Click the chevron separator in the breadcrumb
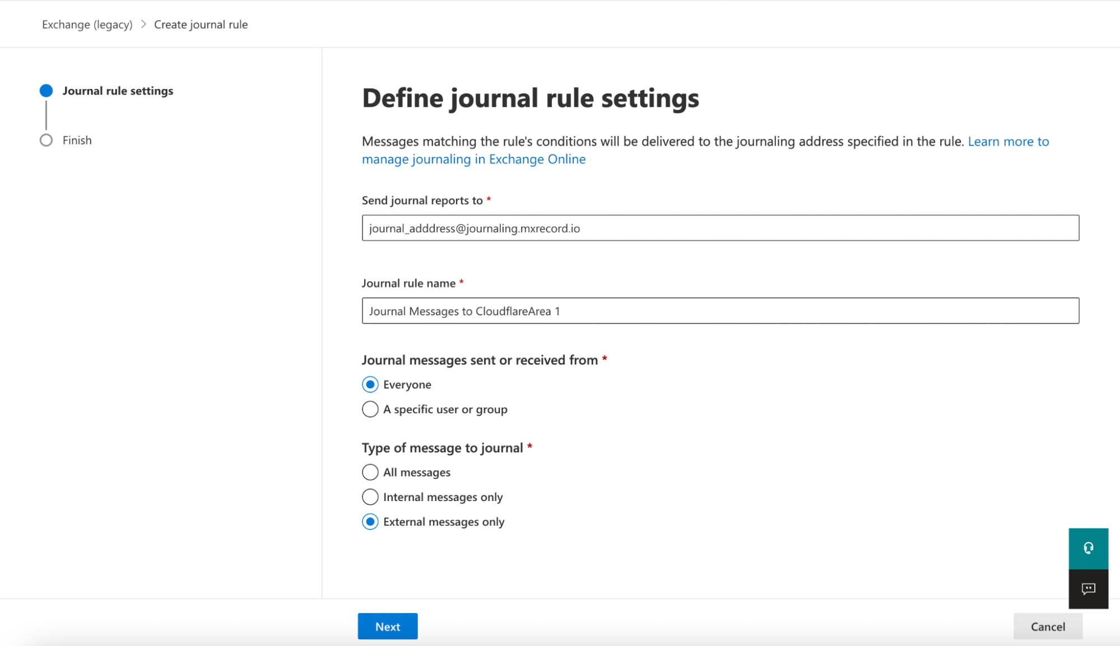The width and height of the screenshot is (1120, 646). pyautogui.click(x=143, y=24)
